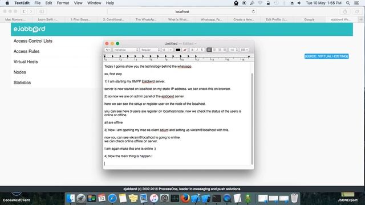Switch to the Mac Rumors tab in Safari
365x205 pixels.
(x=15, y=19)
